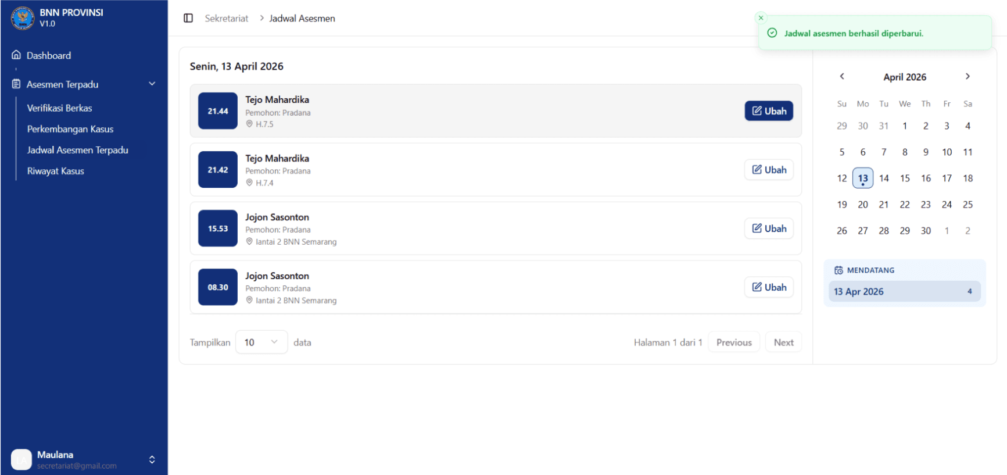Click location pin icon next to H.7.5
This screenshot has height=475, width=1007.
(249, 124)
